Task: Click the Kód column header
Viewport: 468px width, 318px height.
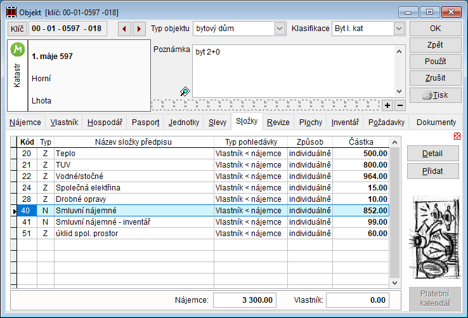Action: coord(27,142)
